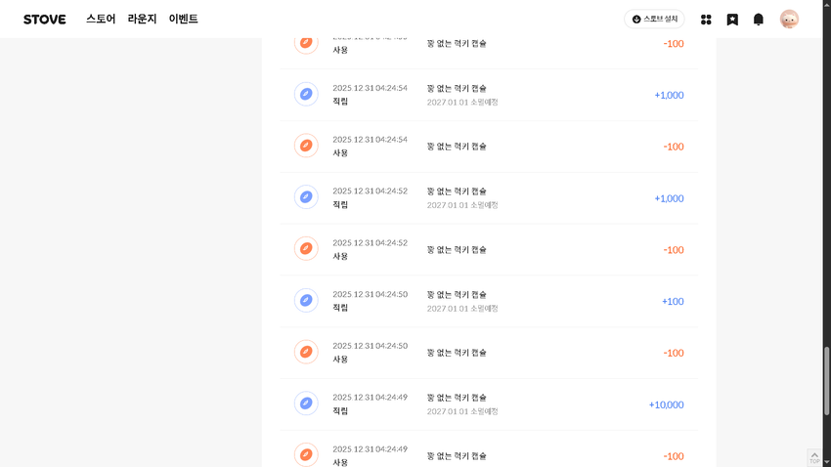
Task: Click the 스토브 설치 button
Action: pyautogui.click(x=654, y=20)
